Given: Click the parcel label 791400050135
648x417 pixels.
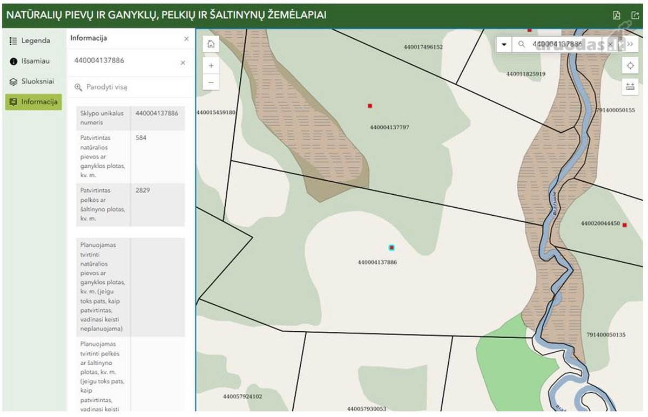Looking at the screenshot, I should point(606,335).
